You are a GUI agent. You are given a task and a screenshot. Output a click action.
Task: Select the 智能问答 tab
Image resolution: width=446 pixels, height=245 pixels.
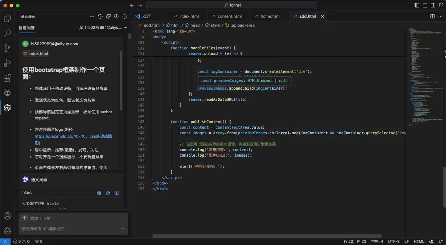27,28
